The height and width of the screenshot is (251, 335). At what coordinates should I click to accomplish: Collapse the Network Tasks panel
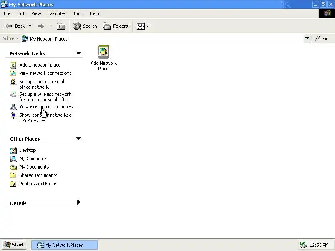point(79,53)
